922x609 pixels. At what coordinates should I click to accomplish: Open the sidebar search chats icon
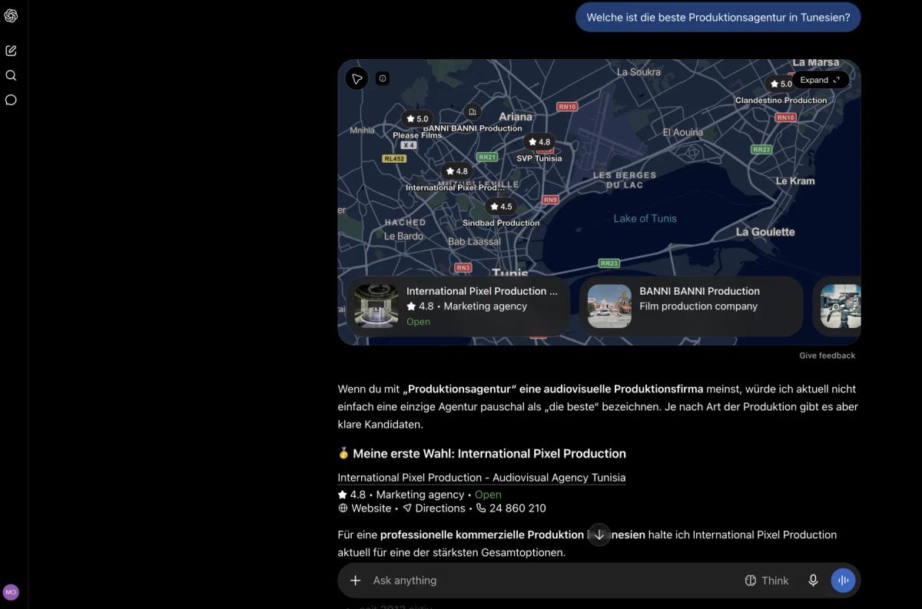[11, 75]
